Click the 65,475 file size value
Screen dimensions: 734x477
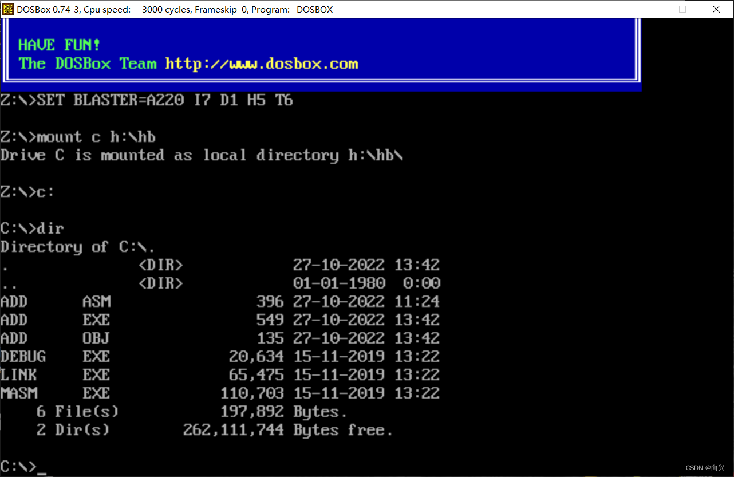point(256,375)
